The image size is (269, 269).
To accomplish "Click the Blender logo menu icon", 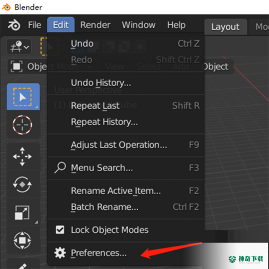I will [14, 25].
